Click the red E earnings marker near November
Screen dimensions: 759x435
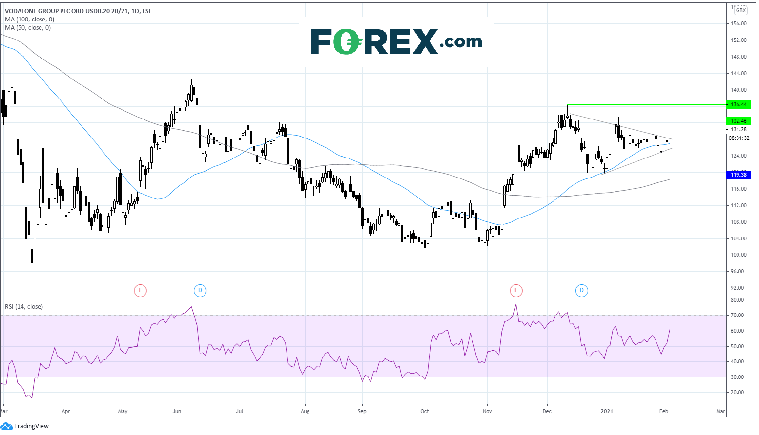tap(516, 291)
